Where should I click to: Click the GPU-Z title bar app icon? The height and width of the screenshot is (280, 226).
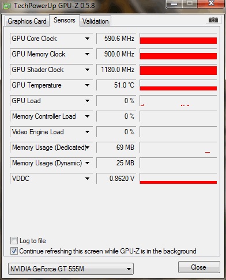pyautogui.click(x=7, y=6)
